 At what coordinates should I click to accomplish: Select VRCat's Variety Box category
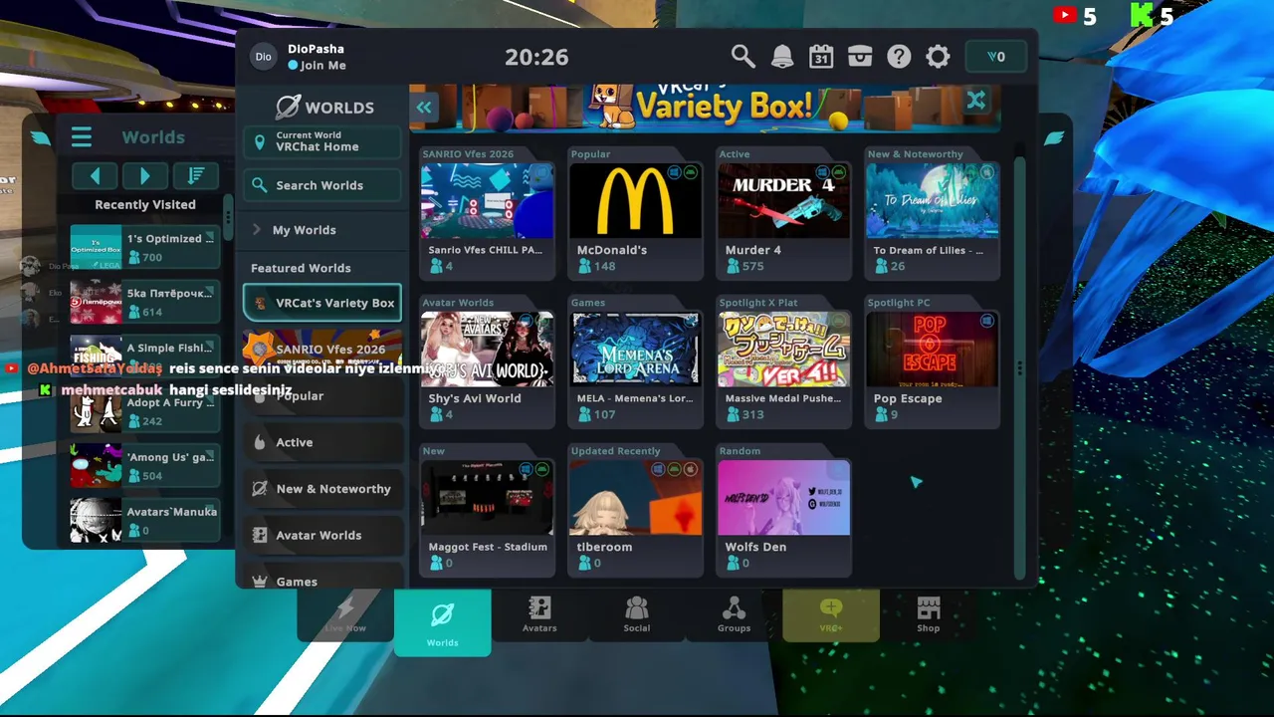[x=322, y=303]
